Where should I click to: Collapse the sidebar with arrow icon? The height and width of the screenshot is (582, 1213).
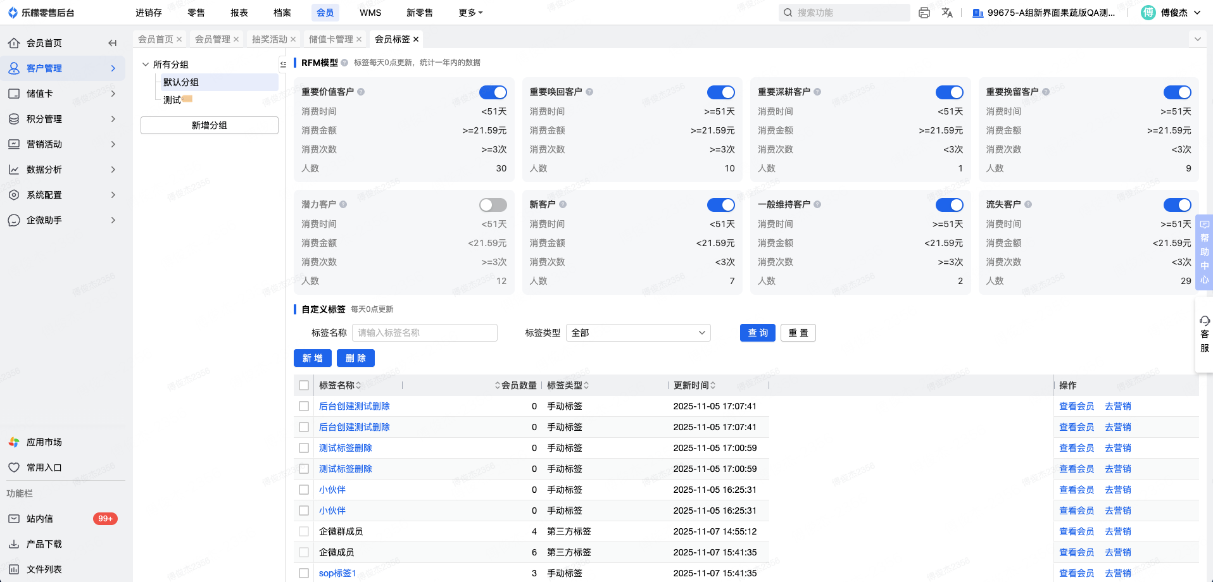pyautogui.click(x=112, y=43)
